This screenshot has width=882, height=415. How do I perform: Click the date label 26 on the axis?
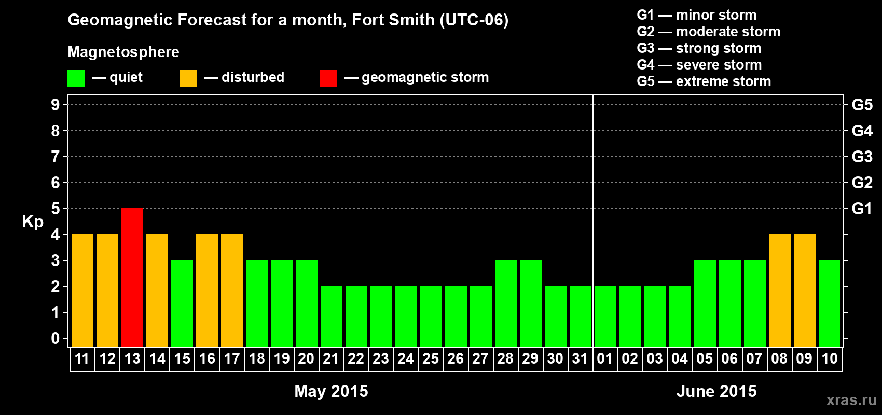[456, 358]
